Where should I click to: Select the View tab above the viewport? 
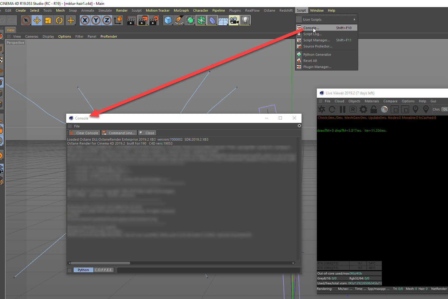(x=11, y=30)
